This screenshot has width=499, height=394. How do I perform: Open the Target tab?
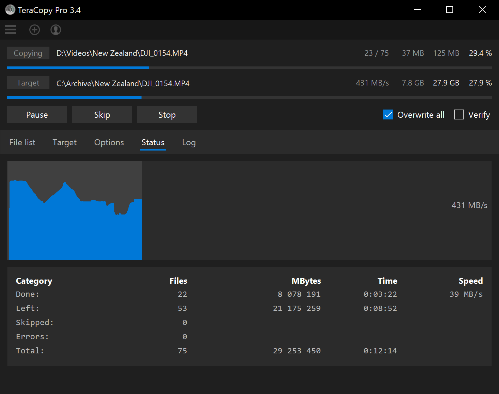pos(65,142)
